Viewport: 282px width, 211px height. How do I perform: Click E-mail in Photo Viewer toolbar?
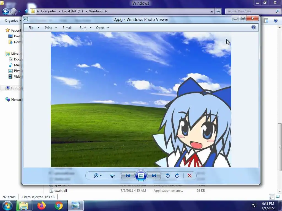click(x=67, y=28)
